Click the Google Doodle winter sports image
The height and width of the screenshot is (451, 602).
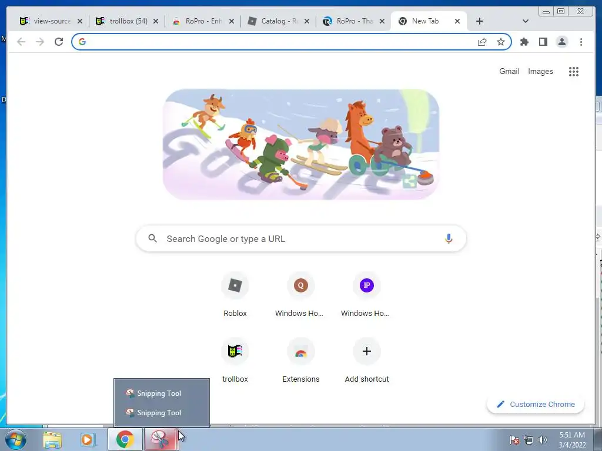pyautogui.click(x=301, y=144)
